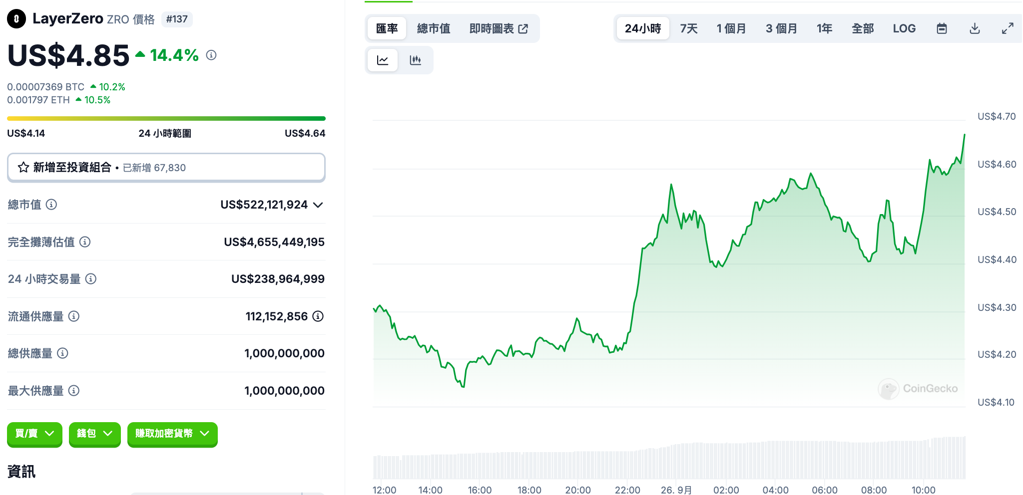Show info for 總供應量
Screen dimensions: 1023x495
pyautogui.click(x=62, y=353)
